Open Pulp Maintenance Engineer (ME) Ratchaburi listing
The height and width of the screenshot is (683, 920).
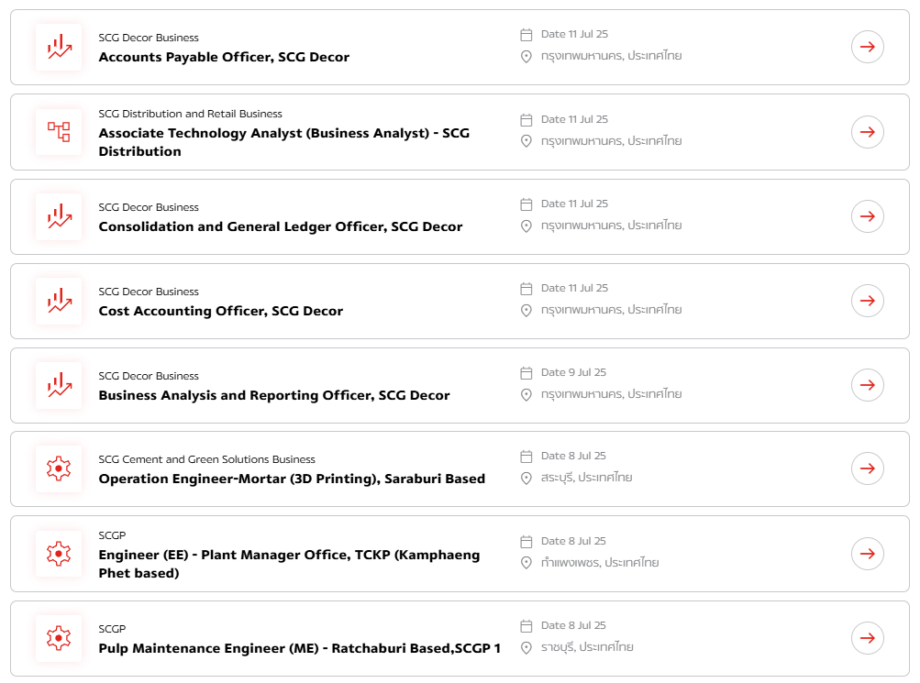(x=299, y=648)
